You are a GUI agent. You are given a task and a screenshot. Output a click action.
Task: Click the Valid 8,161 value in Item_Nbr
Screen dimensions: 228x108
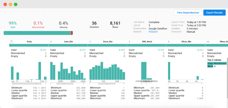click(x=83, y=50)
